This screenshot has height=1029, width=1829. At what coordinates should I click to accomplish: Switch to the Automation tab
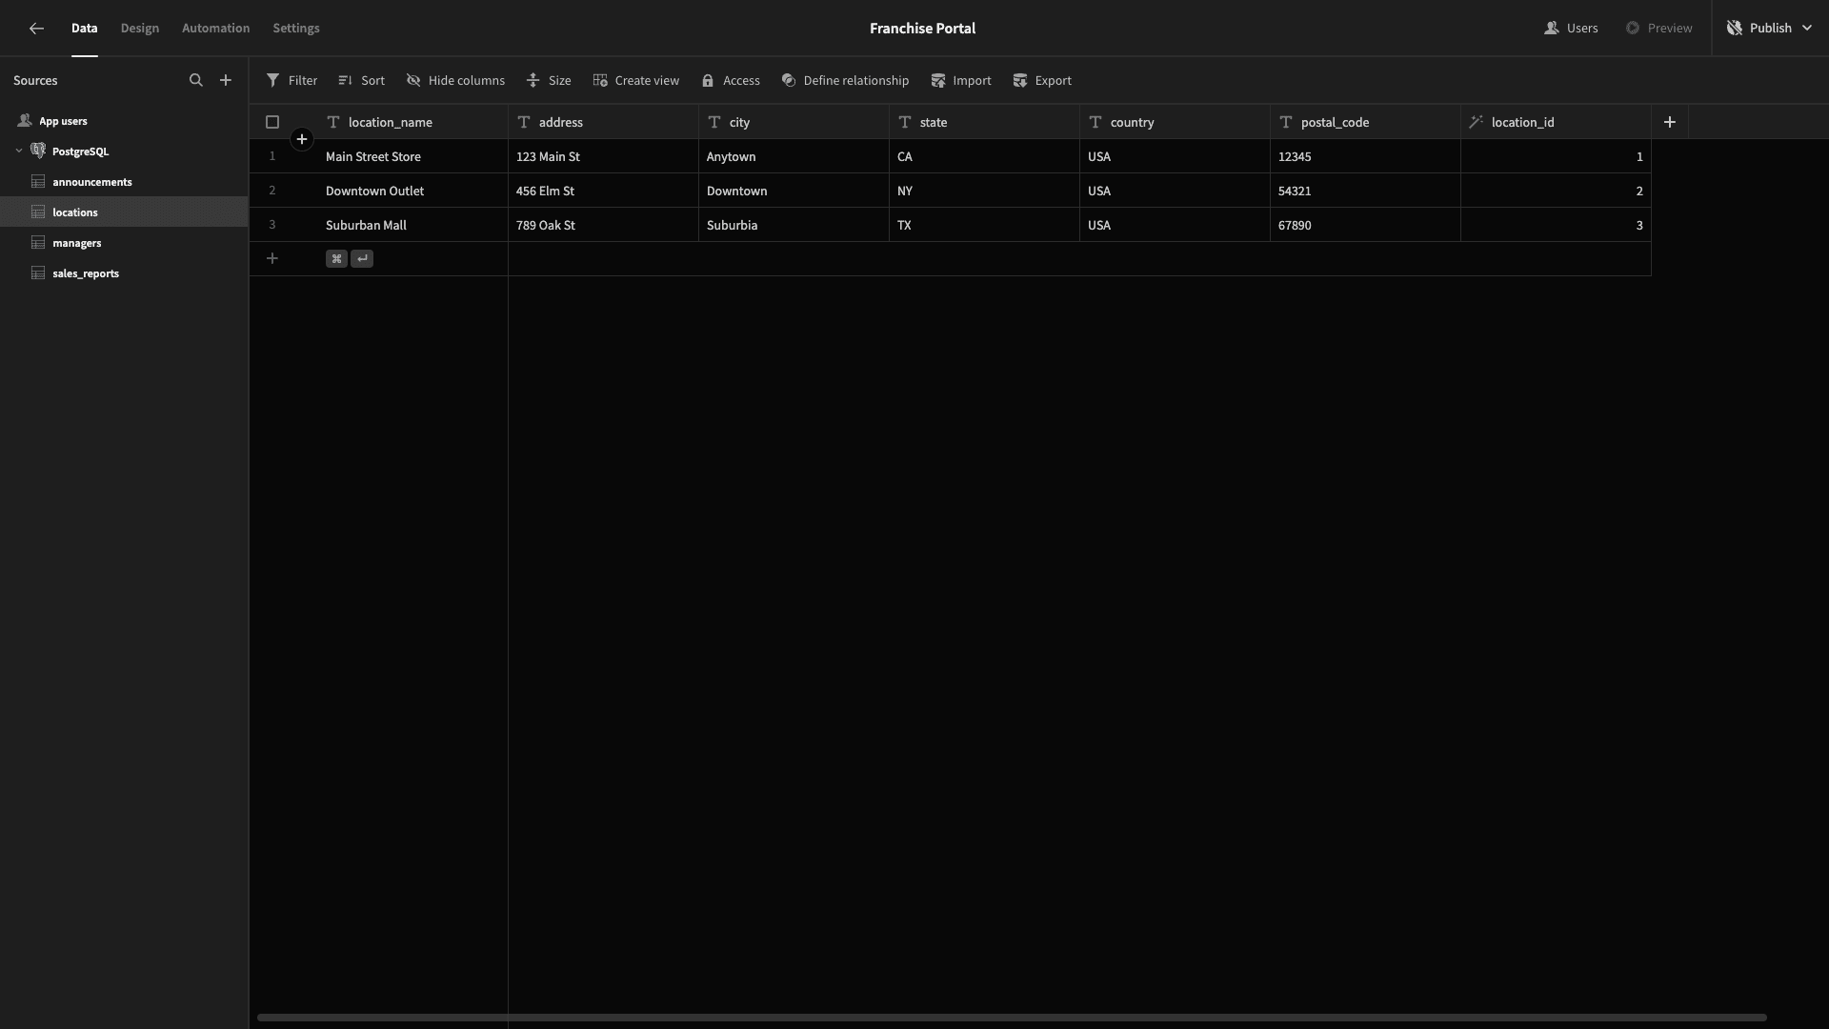[x=215, y=29]
